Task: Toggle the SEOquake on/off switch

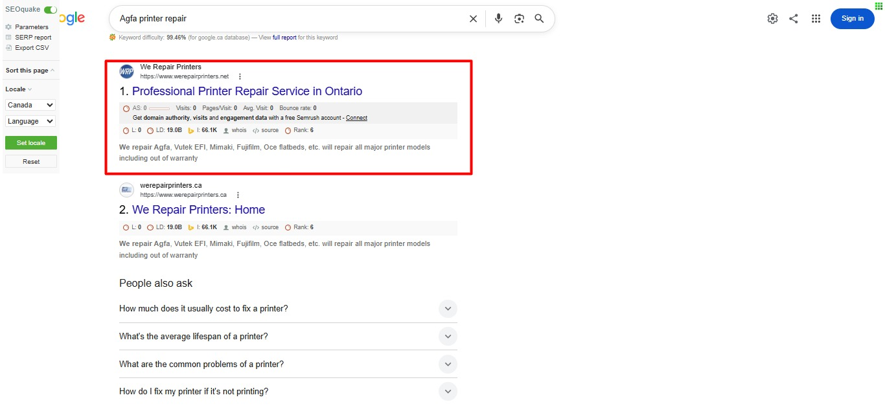Action: (x=51, y=10)
